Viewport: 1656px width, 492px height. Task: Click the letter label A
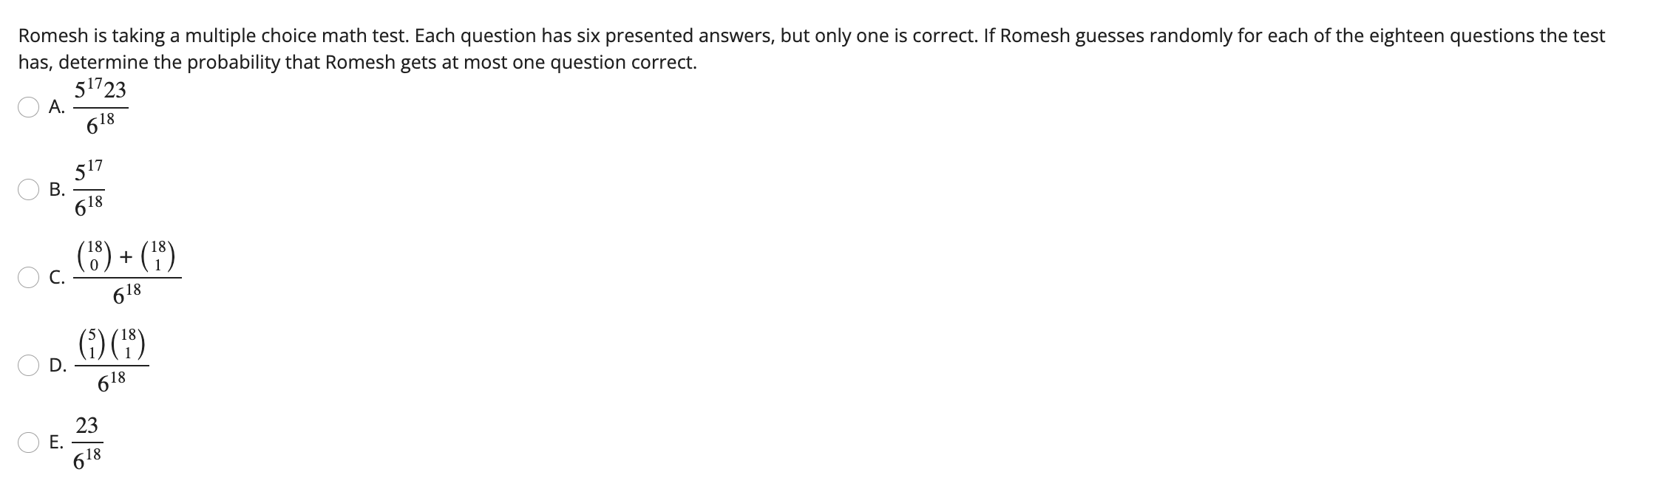click(55, 108)
